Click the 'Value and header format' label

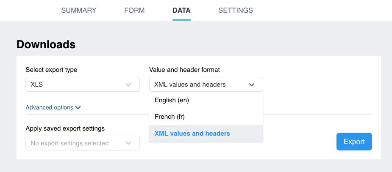tap(184, 70)
